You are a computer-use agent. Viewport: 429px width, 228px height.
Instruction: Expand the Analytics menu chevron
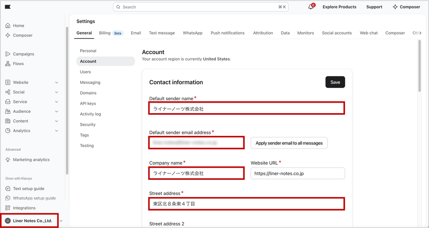[57, 131]
